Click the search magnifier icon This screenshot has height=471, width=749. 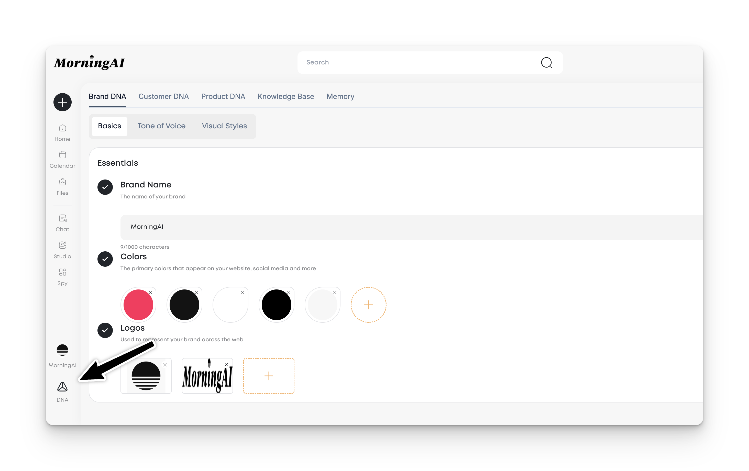pyautogui.click(x=546, y=62)
